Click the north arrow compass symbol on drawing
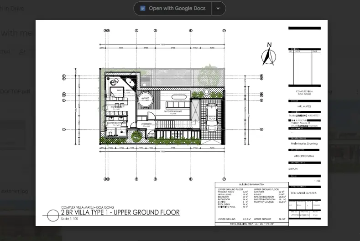360x241 pixels. click(269, 54)
